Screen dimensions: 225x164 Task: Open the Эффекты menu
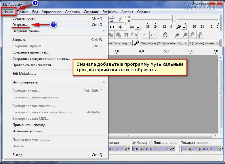tap(110, 12)
